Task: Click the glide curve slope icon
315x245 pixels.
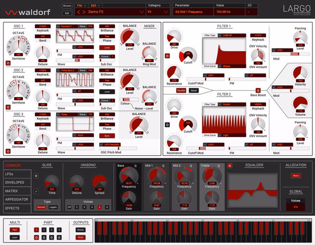Action: [36, 191]
